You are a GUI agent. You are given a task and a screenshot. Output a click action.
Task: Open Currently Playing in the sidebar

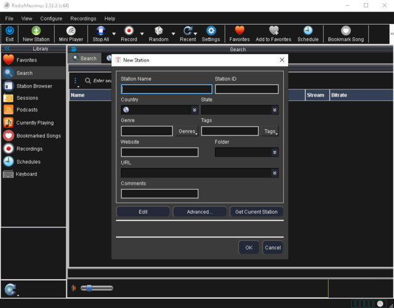[33, 123]
